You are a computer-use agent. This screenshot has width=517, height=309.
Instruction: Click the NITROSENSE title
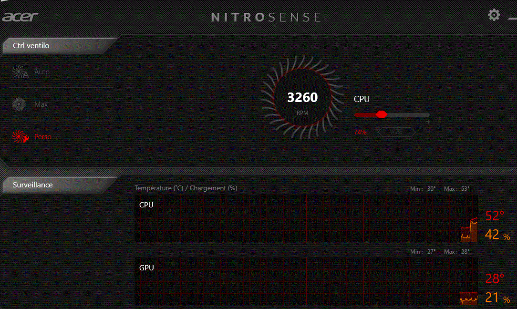tap(266, 17)
